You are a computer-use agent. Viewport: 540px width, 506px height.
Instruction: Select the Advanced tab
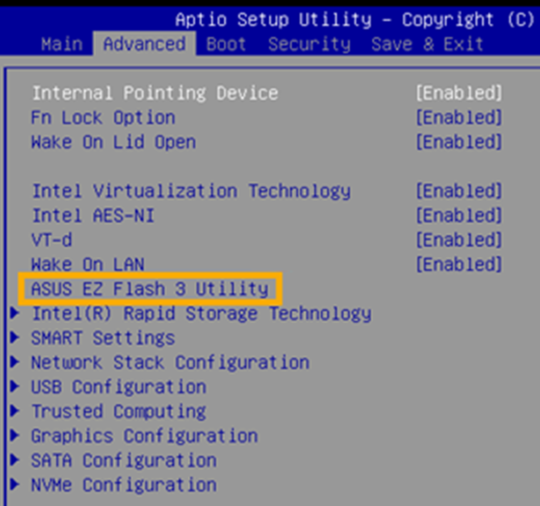tap(144, 44)
